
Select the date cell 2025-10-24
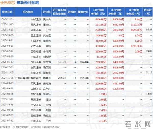point(7,41)
